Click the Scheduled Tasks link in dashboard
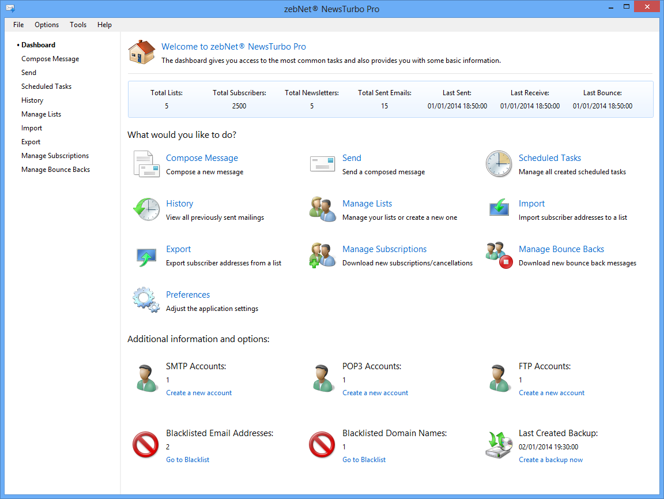 (x=550, y=158)
